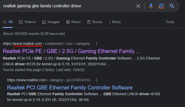This screenshot has height=107, width=185.
Task: Switch to the Books tab
Action: click(x=95, y=22)
